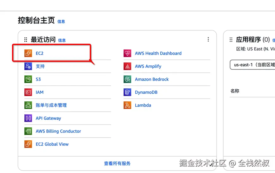Click the billing and cost management icon

[28, 105]
